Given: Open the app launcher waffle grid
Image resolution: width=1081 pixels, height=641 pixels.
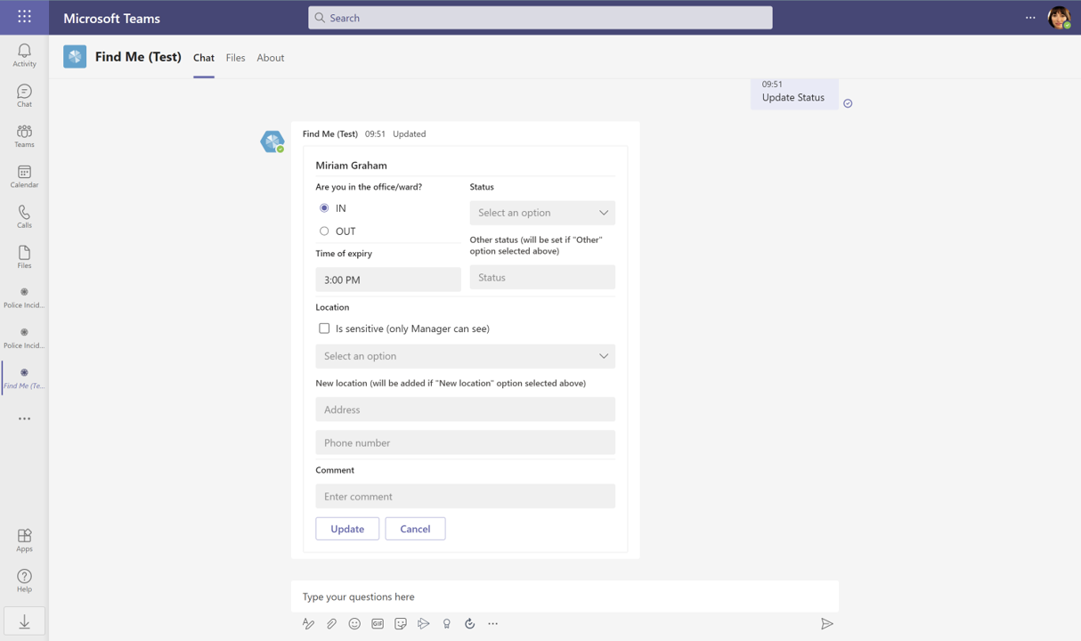Looking at the screenshot, I should (24, 17).
